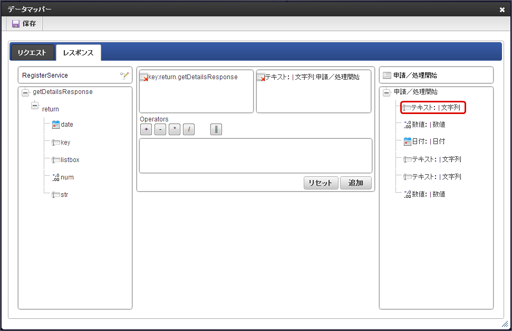The image size is (512, 331).
Task: Click the dialog resize grip icon
Action: click(x=505, y=324)
